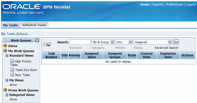
Task: Click the Inbox stacked-boxes icon
Action: [5, 46]
